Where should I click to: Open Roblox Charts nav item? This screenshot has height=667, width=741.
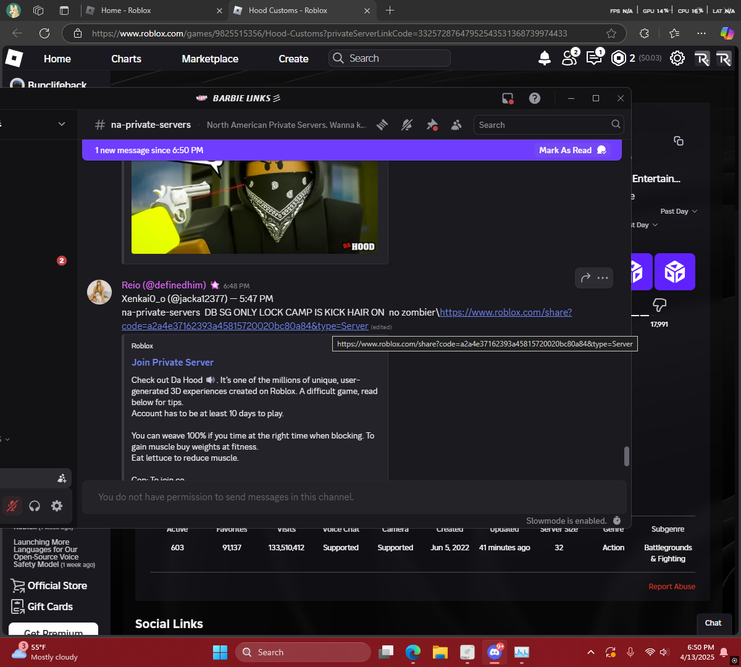[126, 59]
